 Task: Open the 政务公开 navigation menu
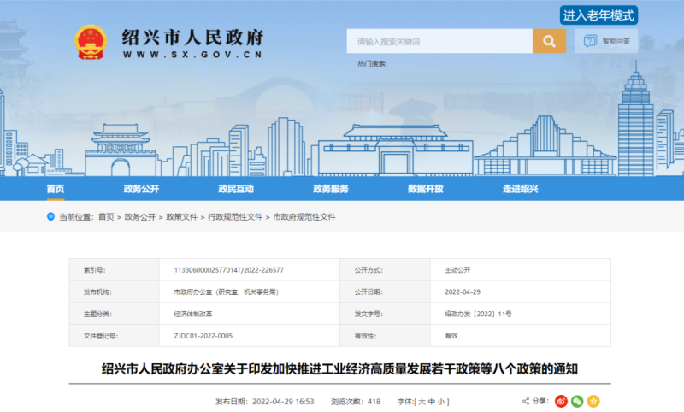click(x=141, y=189)
